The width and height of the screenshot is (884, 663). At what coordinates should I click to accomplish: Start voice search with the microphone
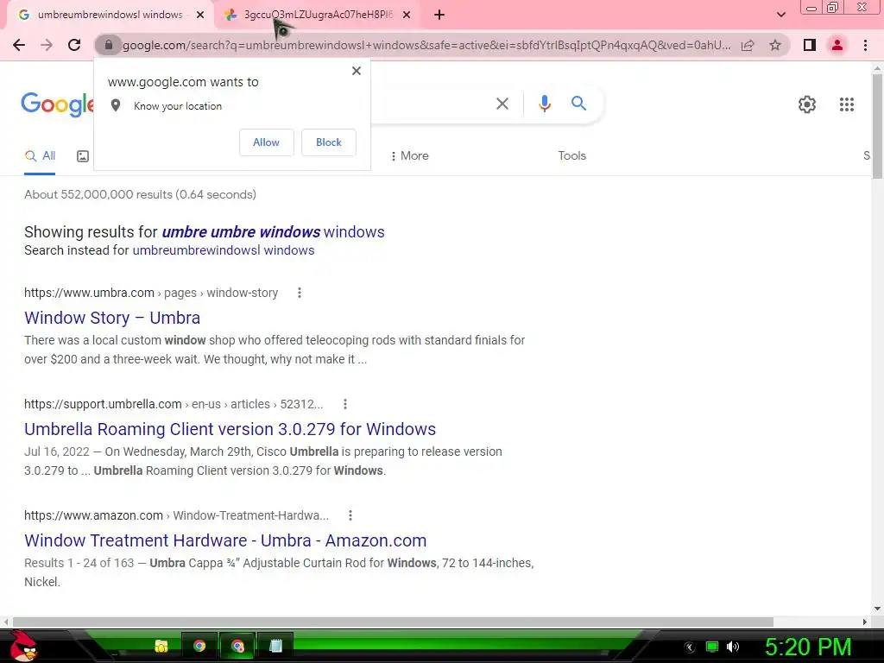click(x=544, y=104)
